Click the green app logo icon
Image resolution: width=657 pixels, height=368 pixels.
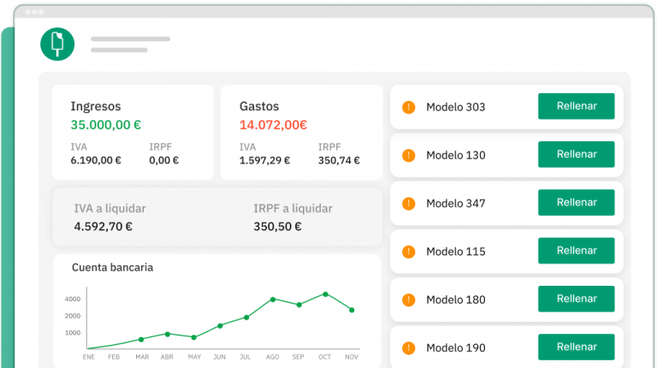57,44
